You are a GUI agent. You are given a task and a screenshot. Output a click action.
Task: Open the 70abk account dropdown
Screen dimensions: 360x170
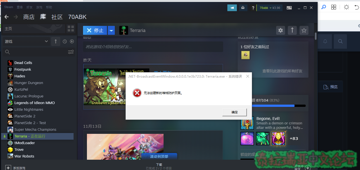pyautogui.click(x=270, y=8)
